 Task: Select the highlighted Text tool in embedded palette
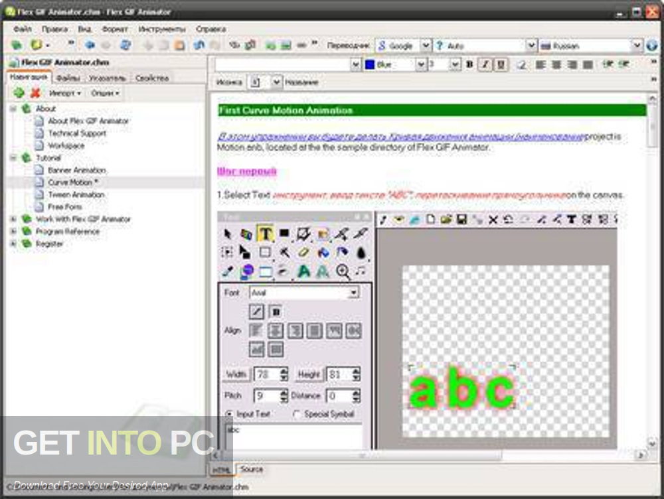pos(266,234)
